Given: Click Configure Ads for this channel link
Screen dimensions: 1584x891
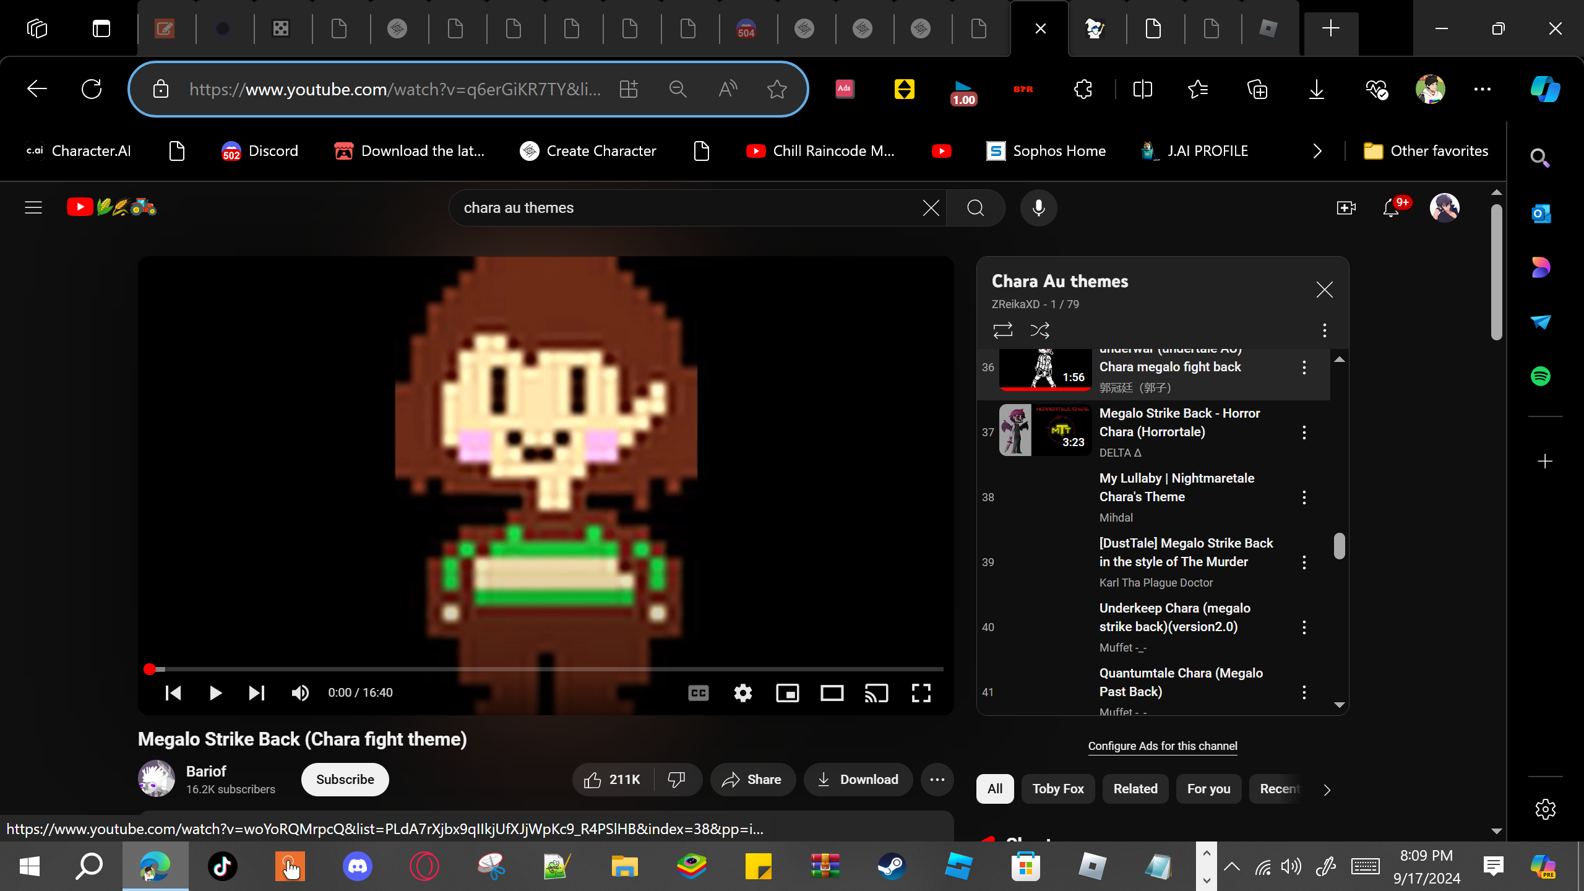Looking at the screenshot, I should point(1162,746).
